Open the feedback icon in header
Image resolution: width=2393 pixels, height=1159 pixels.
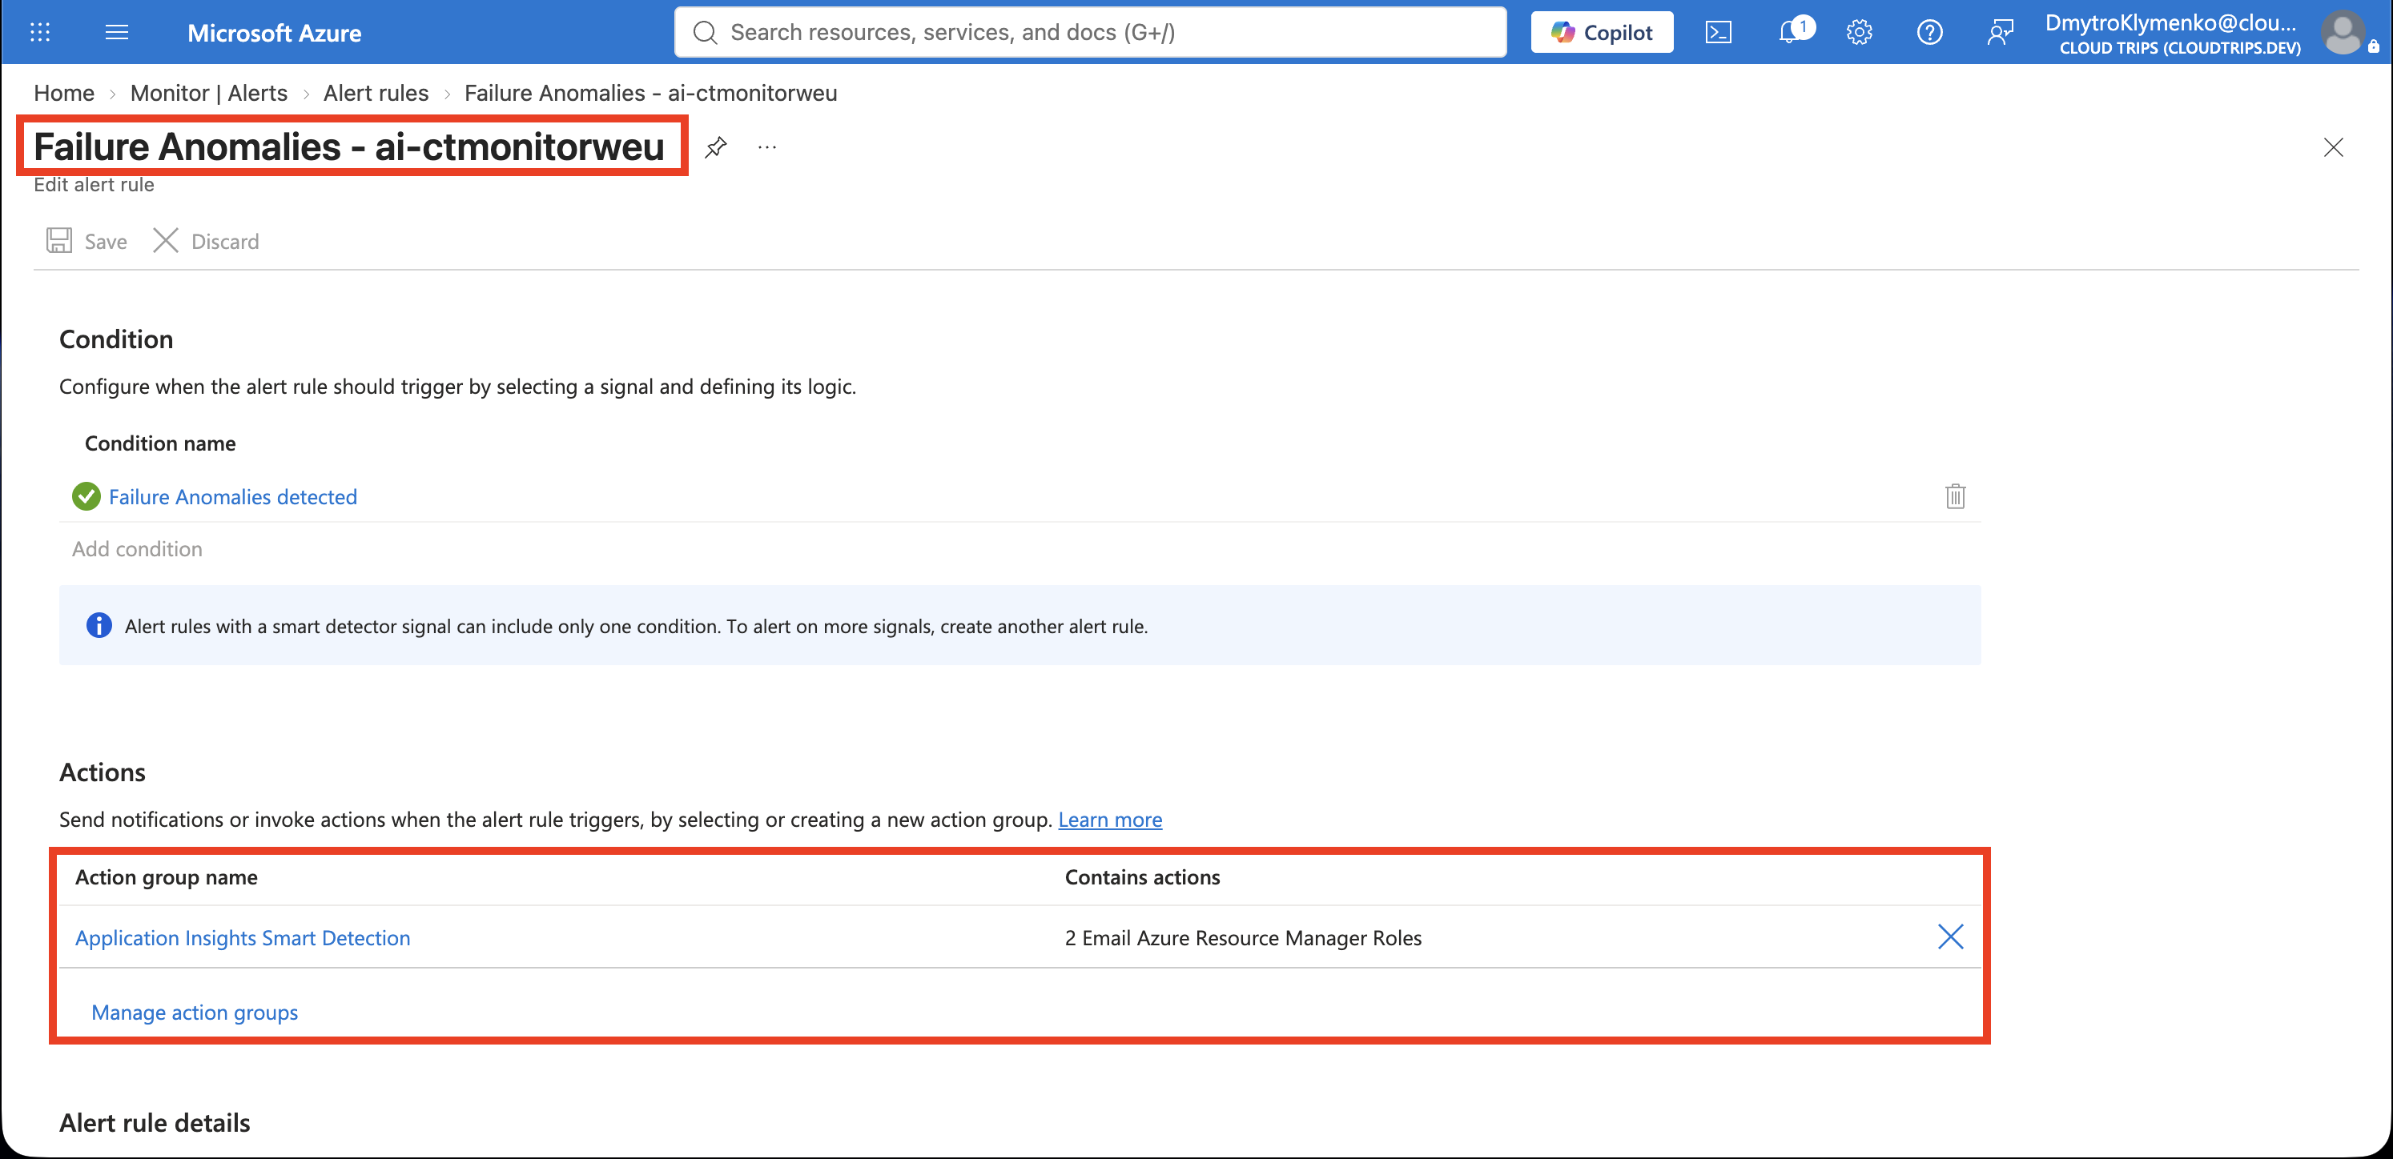[1999, 33]
